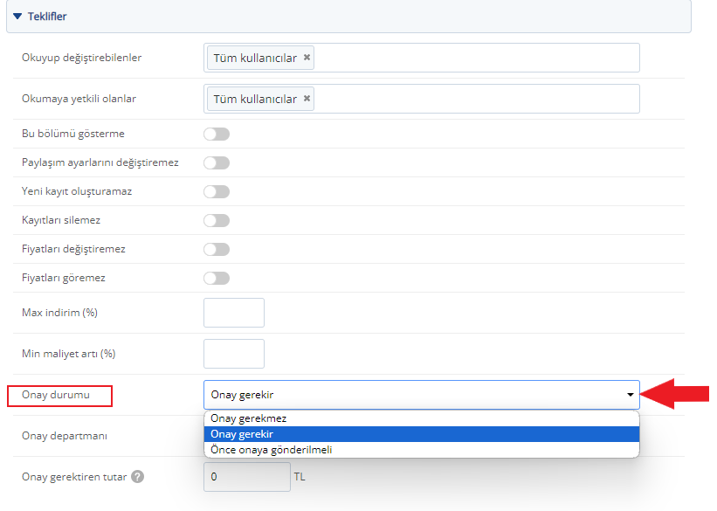The height and width of the screenshot is (511, 717).
Task: Remove Tüm kullanıcılar tag from Okumaya yetkili olanlar
Action: 307,99
